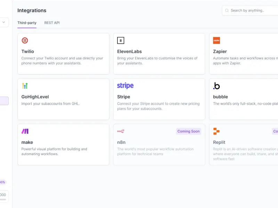Click the ElevenLabs logo icon
Image resolution: width=278 pixels, height=208 pixels.
121,41
